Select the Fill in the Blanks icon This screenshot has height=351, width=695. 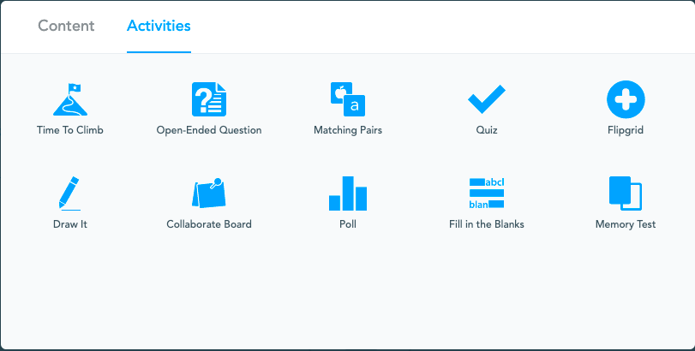pos(487,193)
